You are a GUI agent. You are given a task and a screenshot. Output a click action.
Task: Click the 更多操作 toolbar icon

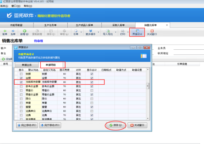tap(91, 31)
